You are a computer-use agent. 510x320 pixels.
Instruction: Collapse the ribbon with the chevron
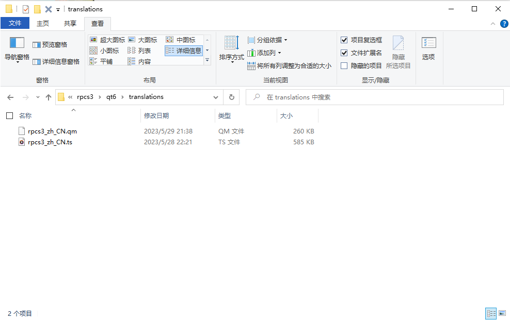click(x=493, y=24)
